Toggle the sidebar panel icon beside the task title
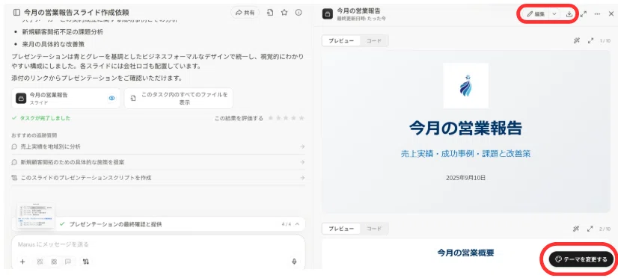This screenshot has height=278, width=618. click(x=16, y=13)
